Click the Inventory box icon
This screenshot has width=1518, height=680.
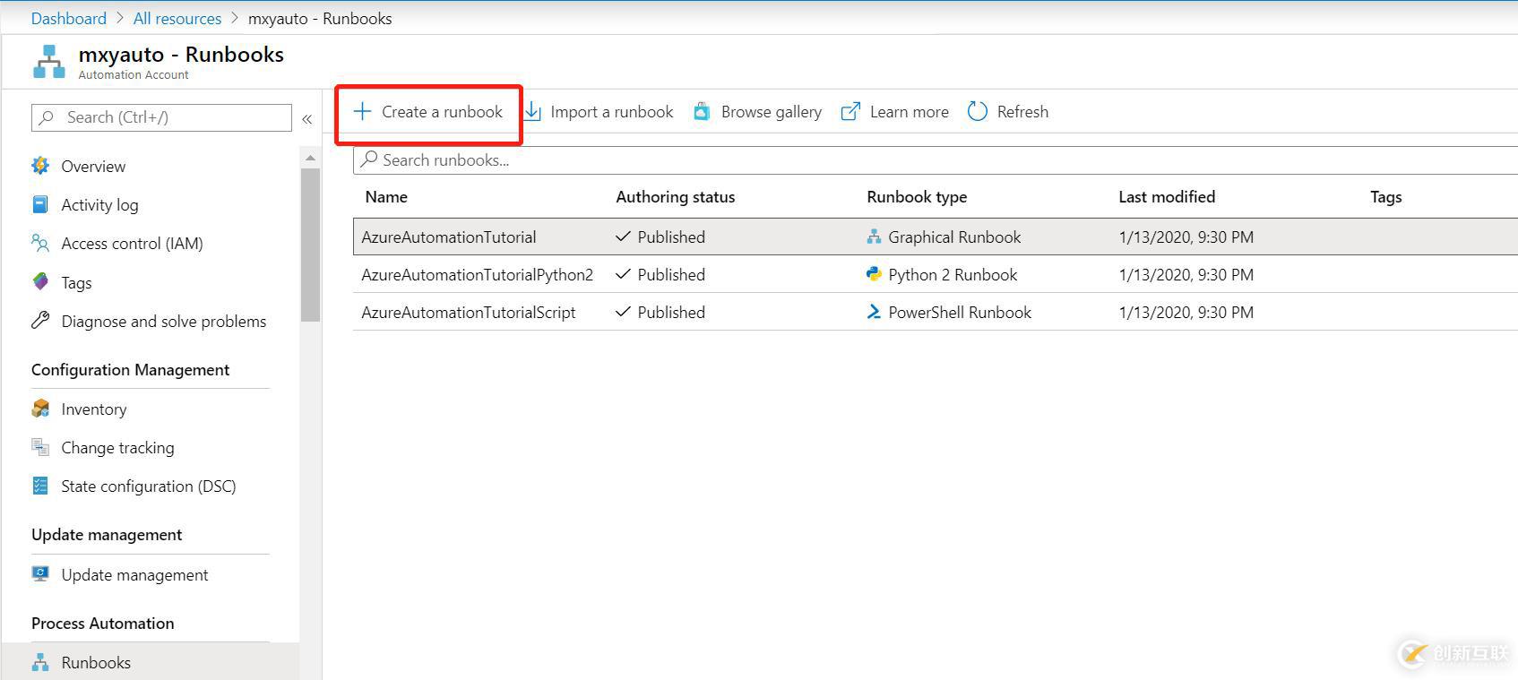click(x=40, y=409)
